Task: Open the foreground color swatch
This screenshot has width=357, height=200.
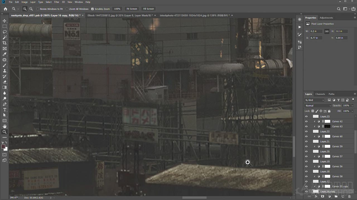Action: [3, 146]
